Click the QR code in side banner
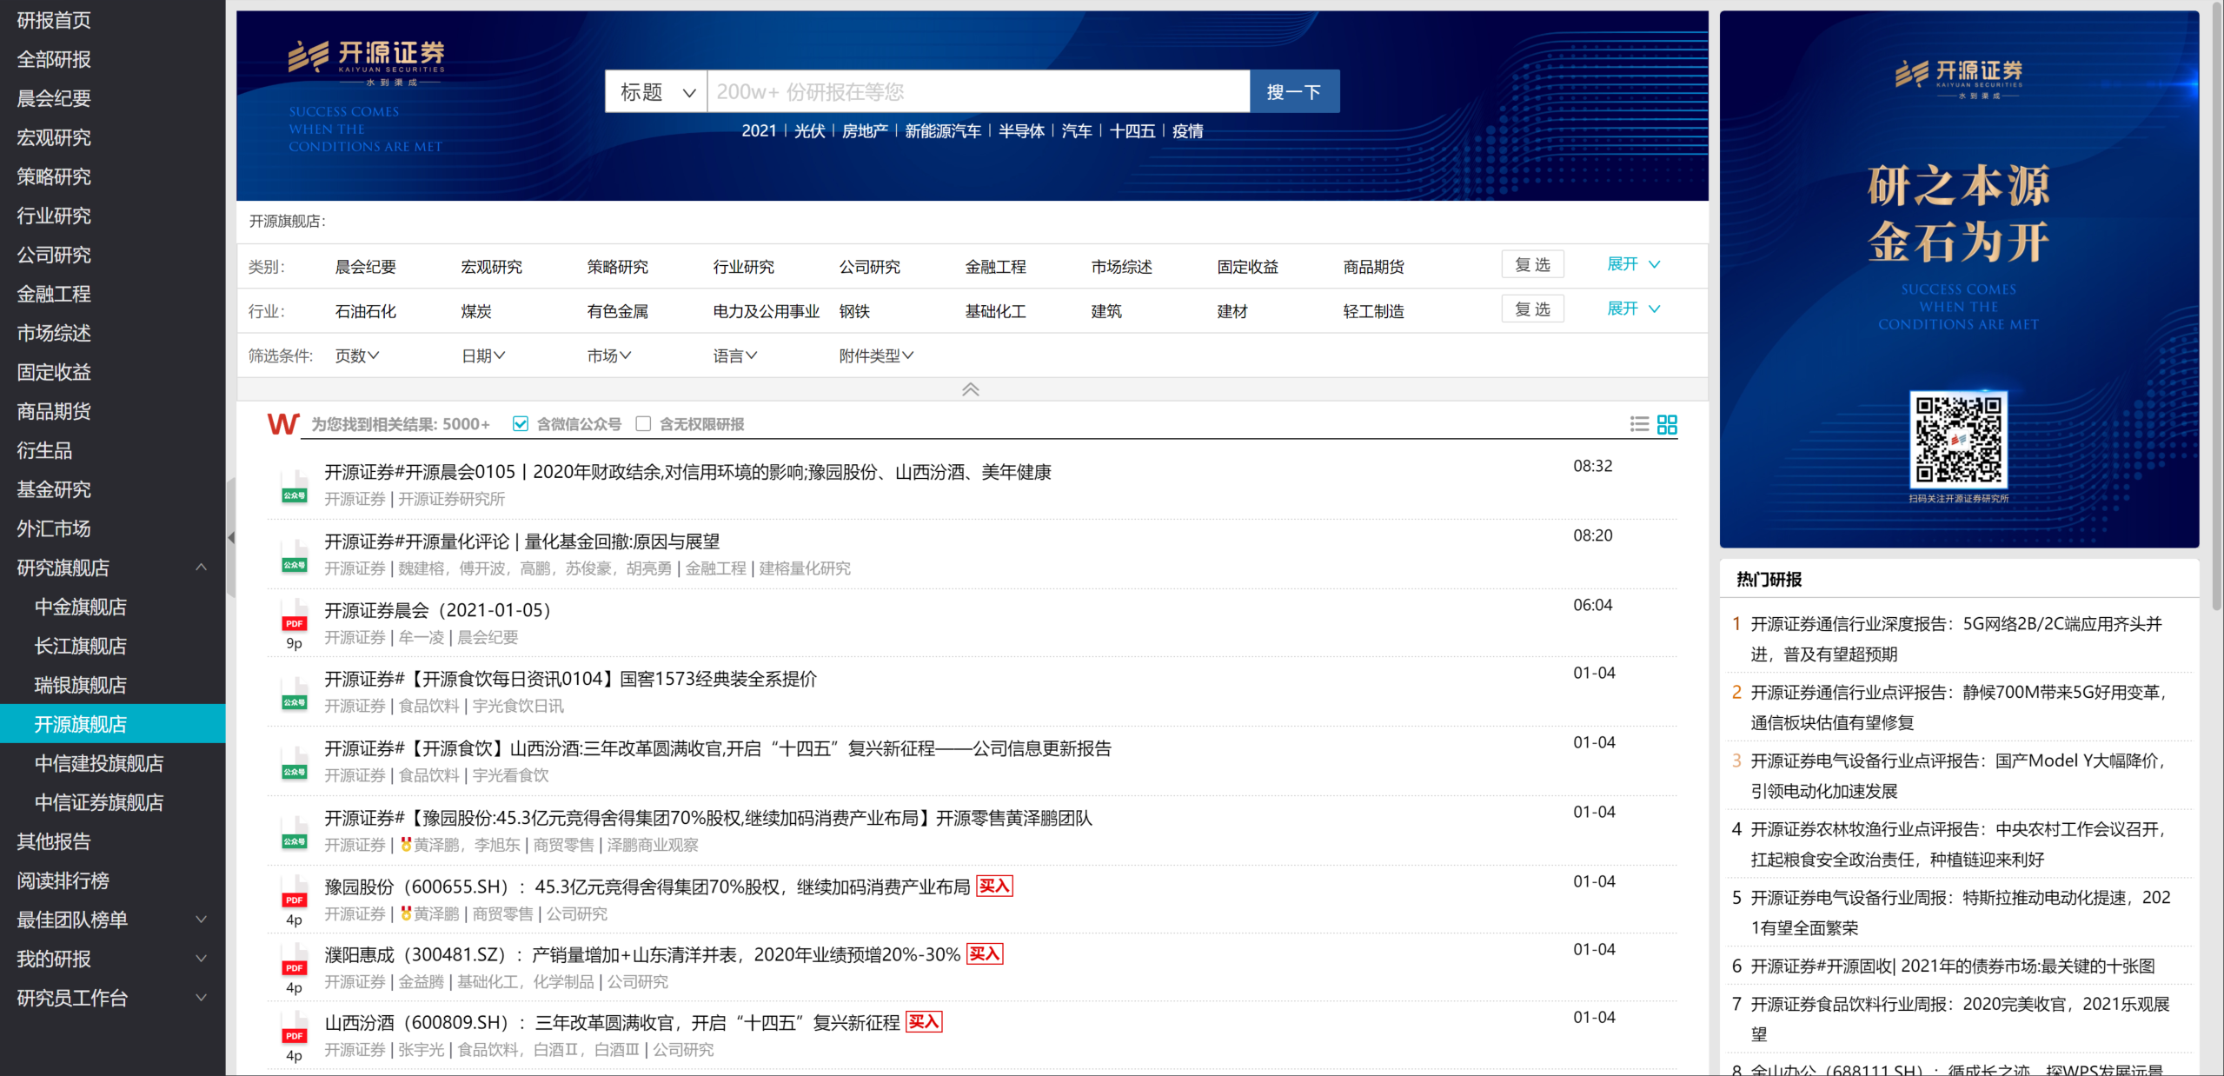The height and width of the screenshot is (1076, 2224). pos(1958,439)
